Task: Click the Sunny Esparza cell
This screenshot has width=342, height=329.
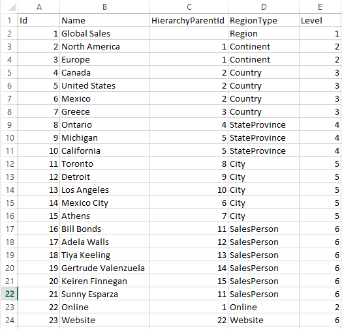Action: click(x=104, y=294)
